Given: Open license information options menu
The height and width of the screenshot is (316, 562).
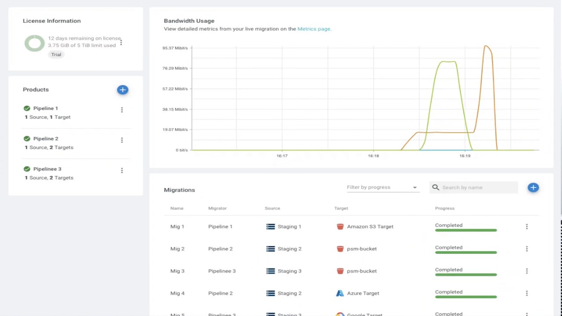Looking at the screenshot, I should [x=121, y=42].
